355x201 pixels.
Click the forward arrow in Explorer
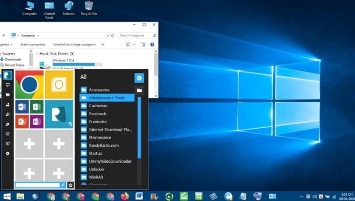click(x=3, y=35)
